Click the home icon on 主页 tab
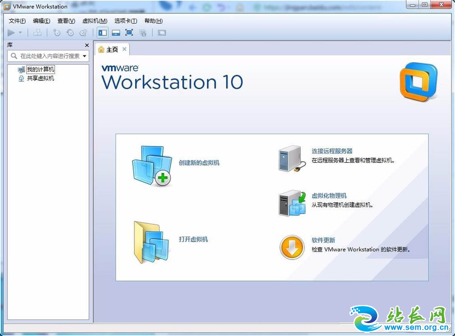455x336 pixels. pos(101,50)
